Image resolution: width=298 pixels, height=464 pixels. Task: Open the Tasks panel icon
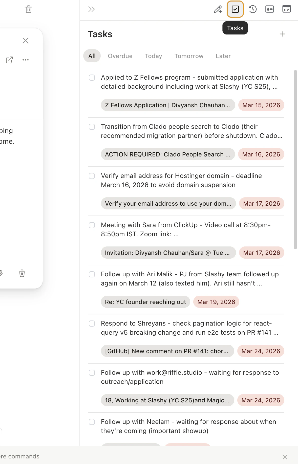(x=235, y=9)
